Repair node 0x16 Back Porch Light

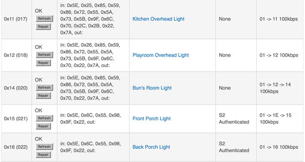(43, 154)
